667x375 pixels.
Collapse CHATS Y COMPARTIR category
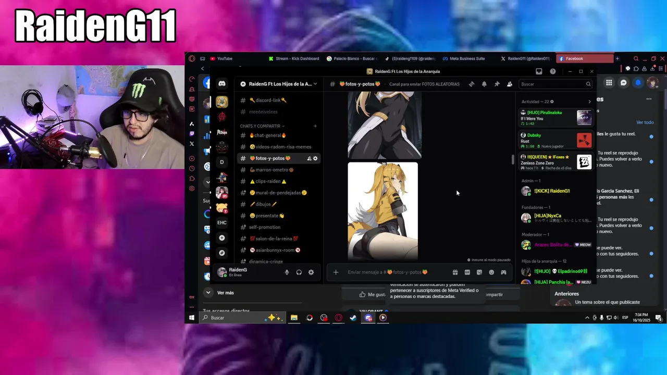pyautogui.click(x=262, y=126)
